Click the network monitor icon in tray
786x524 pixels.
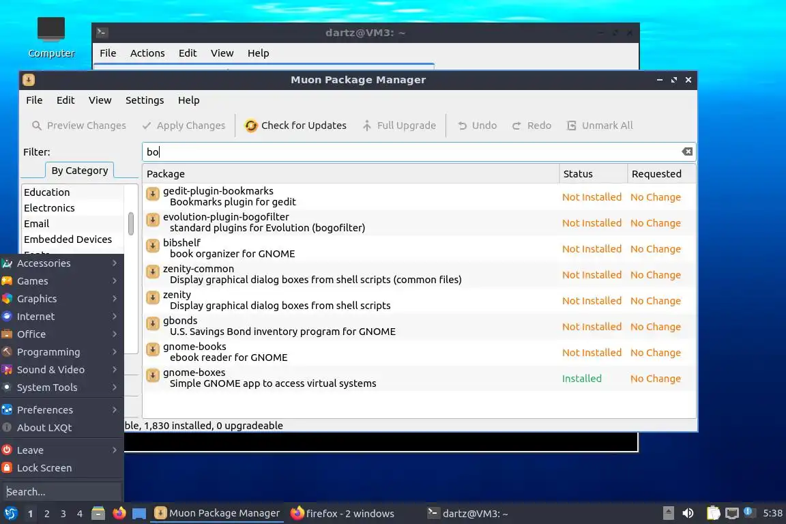[x=732, y=513]
